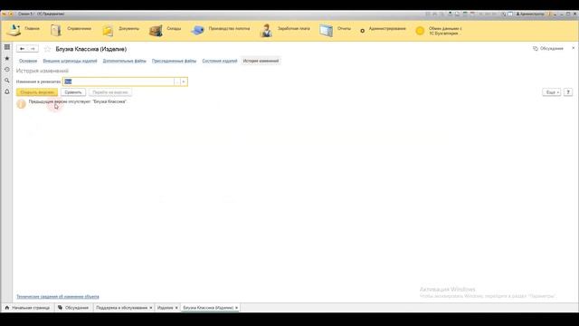Open Присоединенные файлы form link

pos(174,61)
